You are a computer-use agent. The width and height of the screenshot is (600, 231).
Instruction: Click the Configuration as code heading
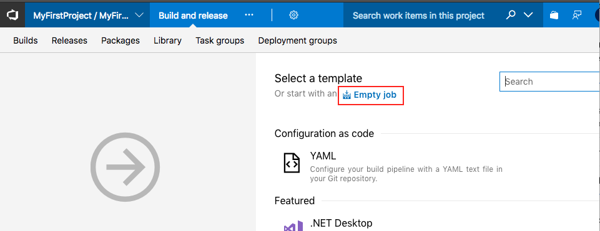pyautogui.click(x=324, y=134)
